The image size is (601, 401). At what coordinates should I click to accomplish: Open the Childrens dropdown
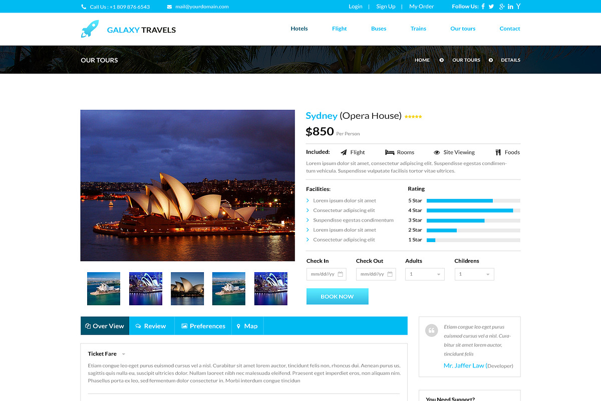[474, 274]
